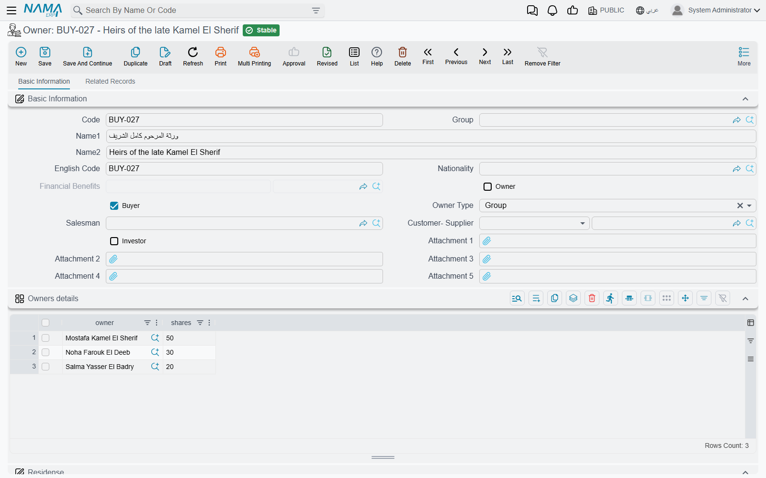Click the Attachment 1 paperclip icon
Image resolution: width=766 pixels, height=478 pixels.
pyautogui.click(x=487, y=241)
